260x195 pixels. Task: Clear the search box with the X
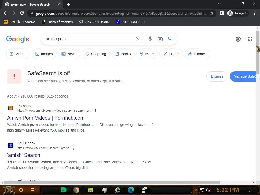coord(137,39)
